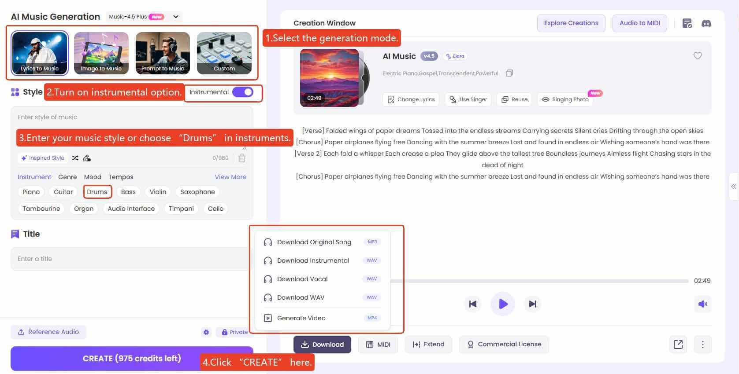Toggle the Private lock option

click(234, 332)
